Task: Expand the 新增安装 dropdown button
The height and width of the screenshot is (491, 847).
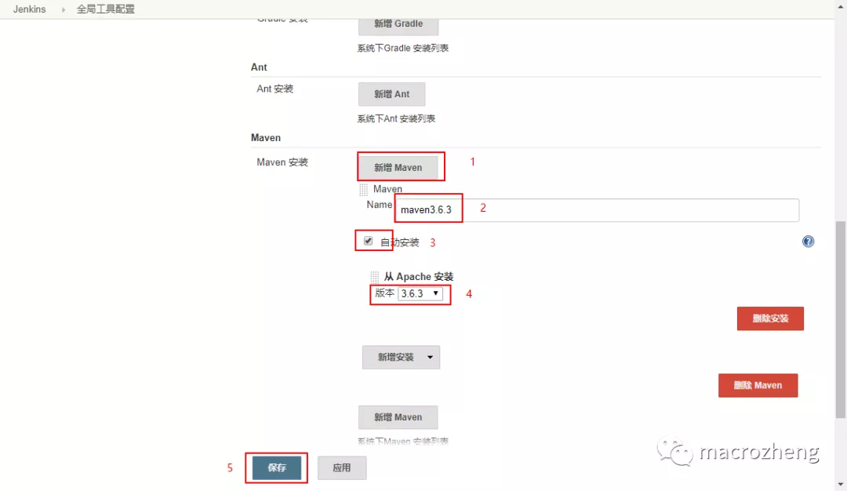Action: point(401,357)
